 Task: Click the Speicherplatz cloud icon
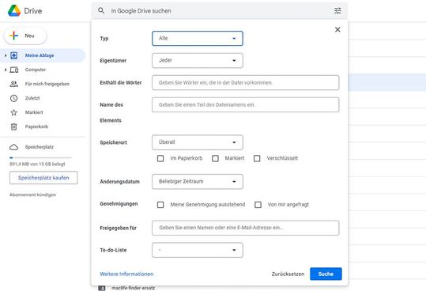pyautogui.click(x=14, y=147)
